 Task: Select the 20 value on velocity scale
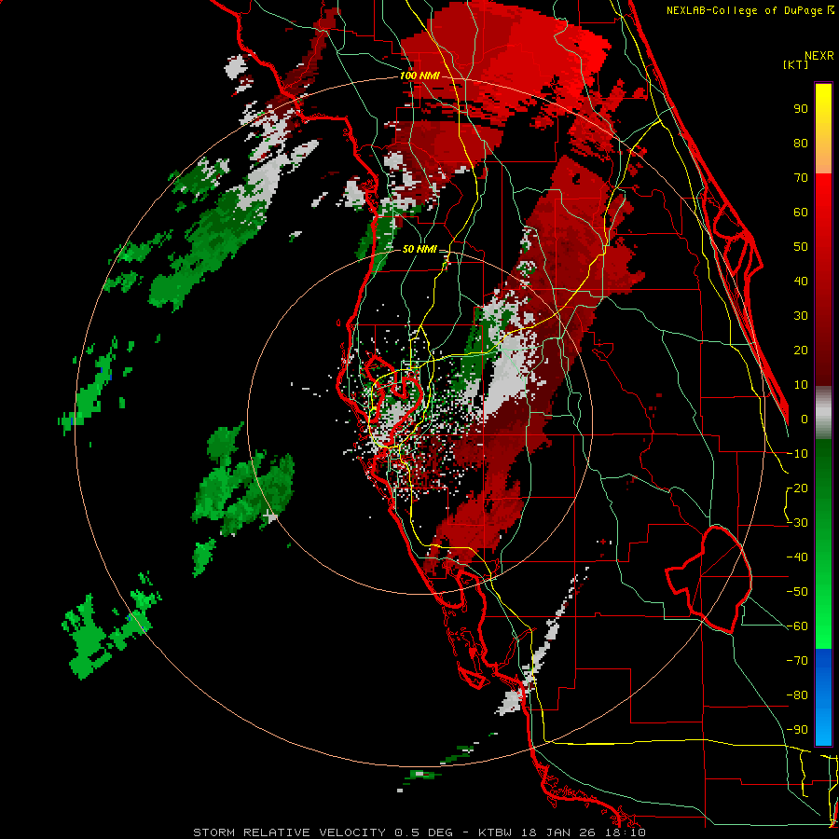[801, 351]
